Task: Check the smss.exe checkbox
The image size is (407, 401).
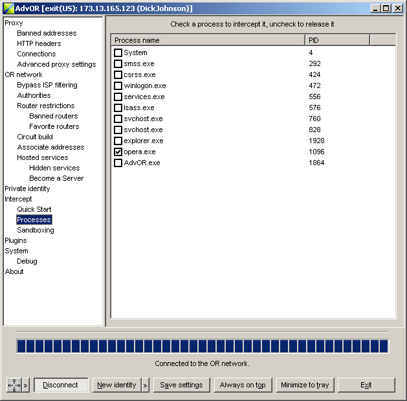Action: click(x=118, y=63)
